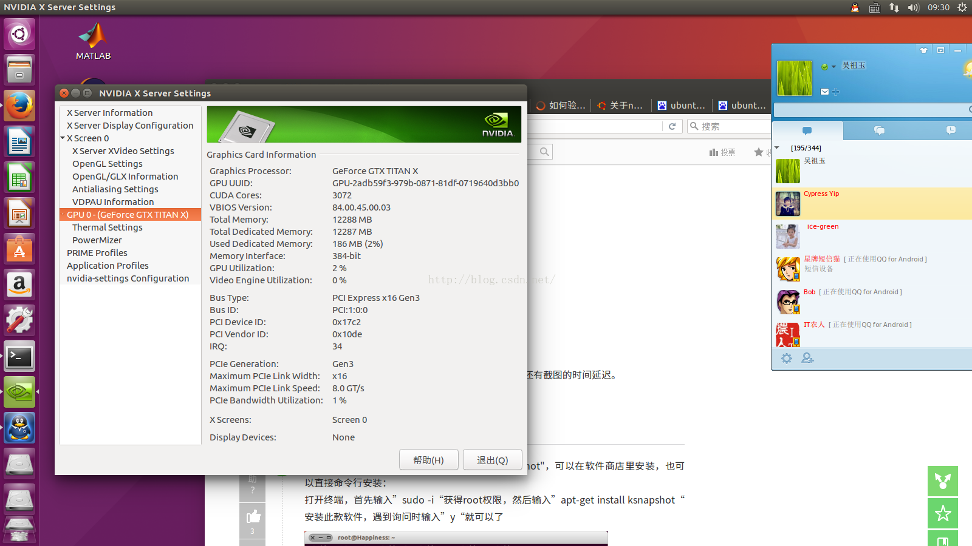Open X Server XVideo Settings
972x546 pixels.
click(x=123, y=151)
